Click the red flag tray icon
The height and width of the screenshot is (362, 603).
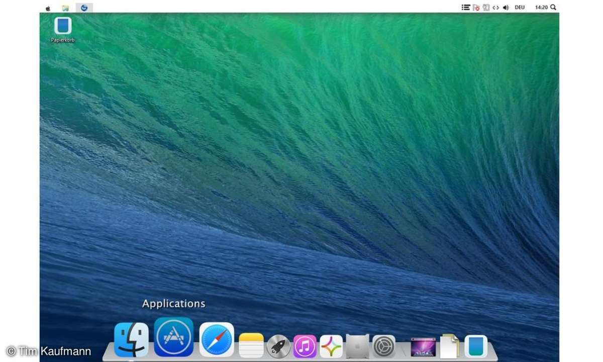click(x=476, y=8)
